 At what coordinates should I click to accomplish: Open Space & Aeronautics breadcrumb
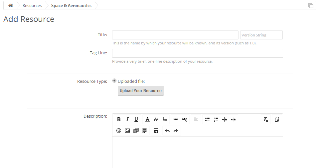coord(71,5)
